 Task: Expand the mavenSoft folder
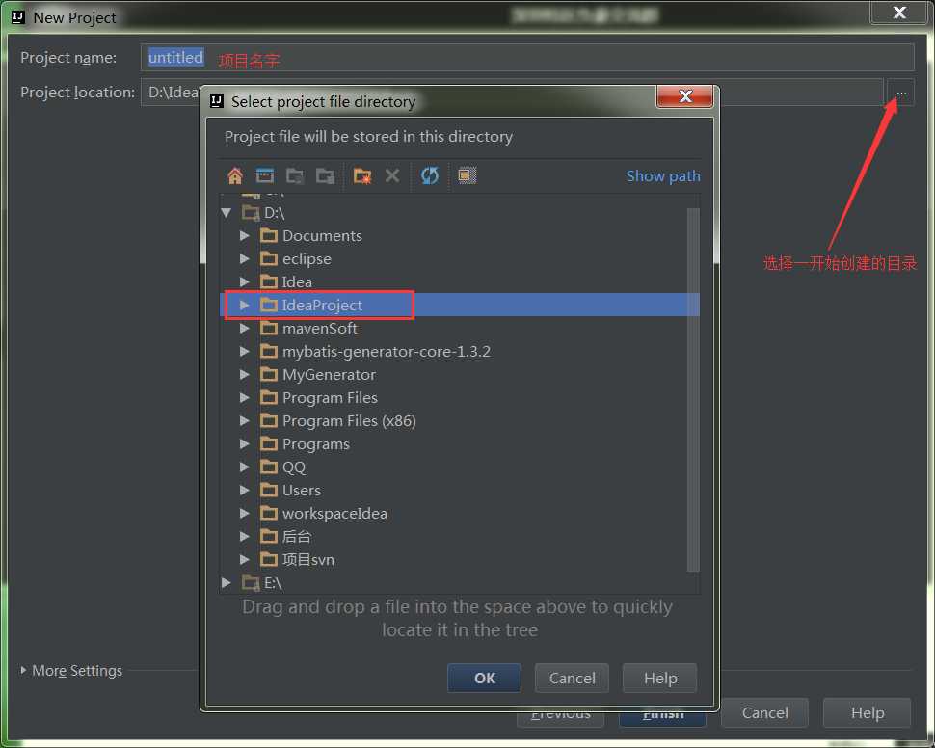click(244, 328)
